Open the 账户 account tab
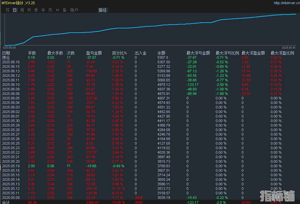The height and width of the screenshot is (204, 300). click(74, 10)
